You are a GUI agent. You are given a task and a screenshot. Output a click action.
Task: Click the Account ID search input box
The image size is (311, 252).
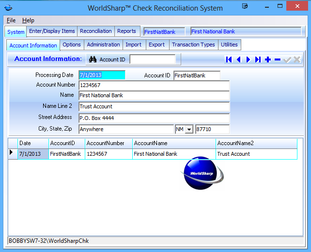(153, 59)
